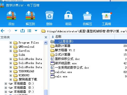Click the go-up-one-level toolbar icon
127x95 pixels.
[23, 30]
